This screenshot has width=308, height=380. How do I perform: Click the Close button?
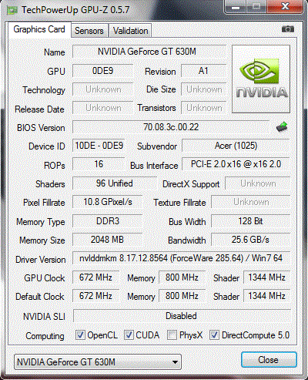click(x=269, y=360)
